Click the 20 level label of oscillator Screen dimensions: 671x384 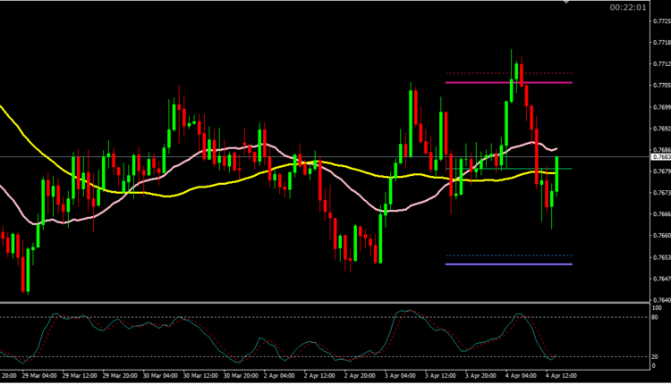point(656,357)
